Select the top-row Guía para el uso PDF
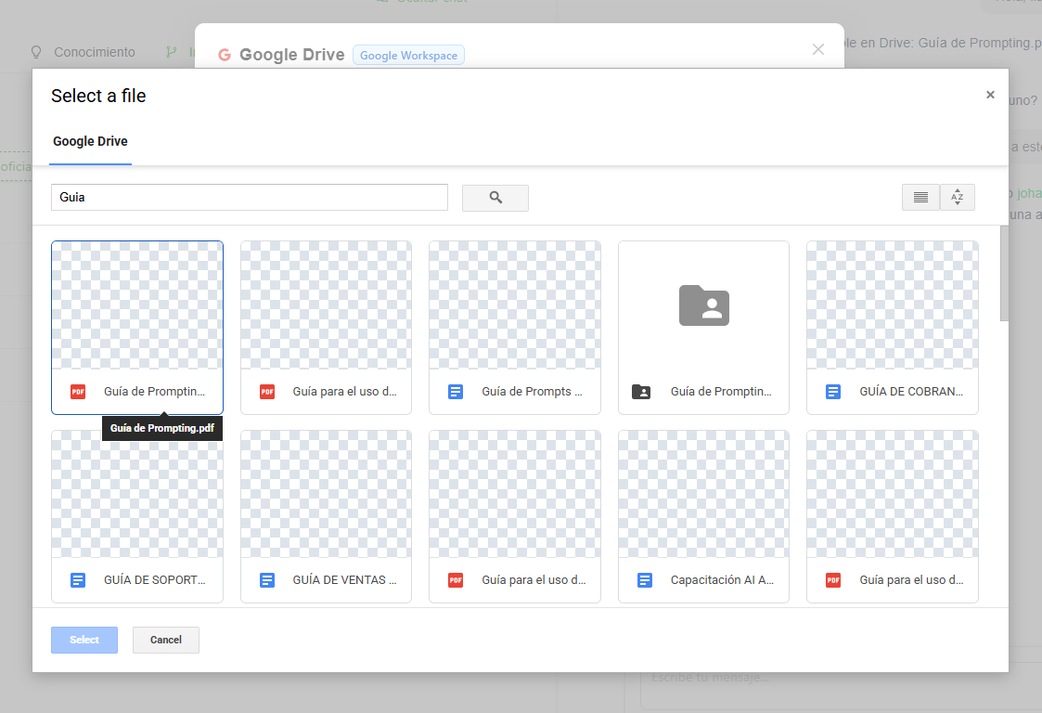Image resolution: width=1042 pixels, height=713 pixels. pos(326,305)
